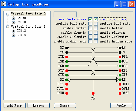Click the left OUT2 red pin
The height and width of the screenshot is (111, 136).
(67, 89)
